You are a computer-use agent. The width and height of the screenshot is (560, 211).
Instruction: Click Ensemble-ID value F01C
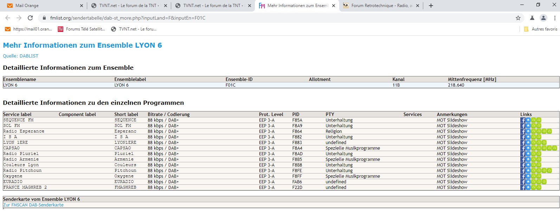click(231, 85)
